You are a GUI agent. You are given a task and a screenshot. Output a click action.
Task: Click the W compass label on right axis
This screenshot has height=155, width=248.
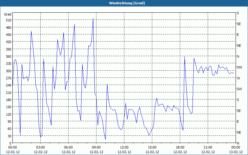point(238,78)
